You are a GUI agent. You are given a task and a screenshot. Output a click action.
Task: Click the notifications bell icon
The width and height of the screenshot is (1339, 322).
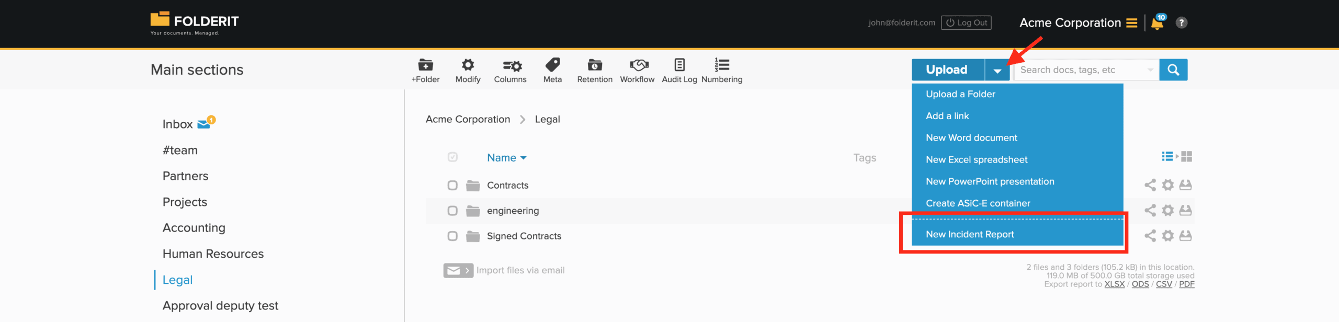point(1157,24)
